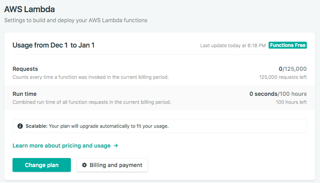Click the build and deploy settings subtitle

click(76, 20)
